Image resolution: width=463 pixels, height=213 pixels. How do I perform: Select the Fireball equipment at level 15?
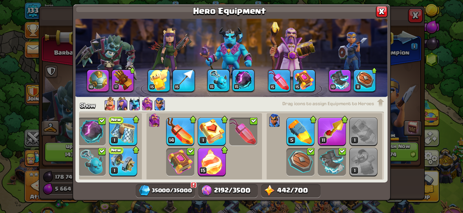coord(212,162)
